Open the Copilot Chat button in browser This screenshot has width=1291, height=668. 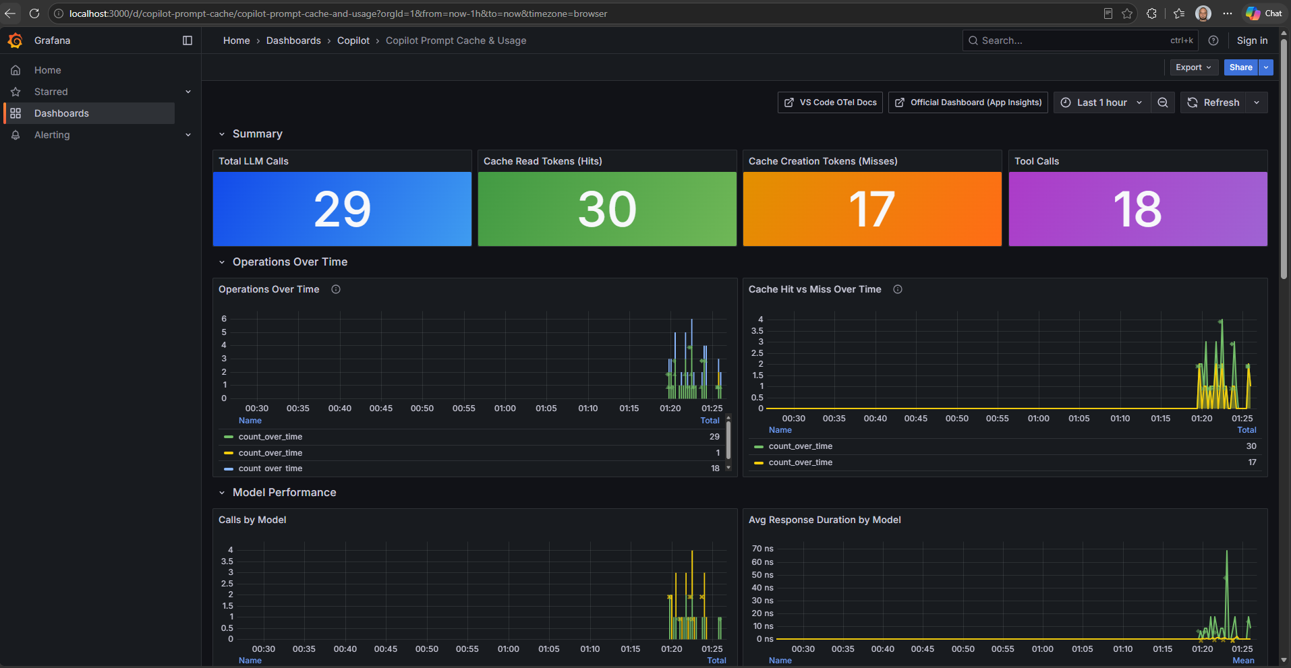pyautogui.click(x=1264, y=13)
